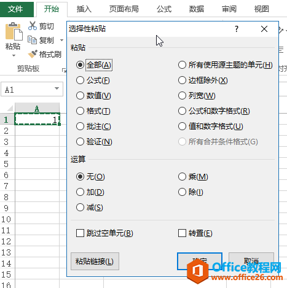Select operation 加(D)

90,192
